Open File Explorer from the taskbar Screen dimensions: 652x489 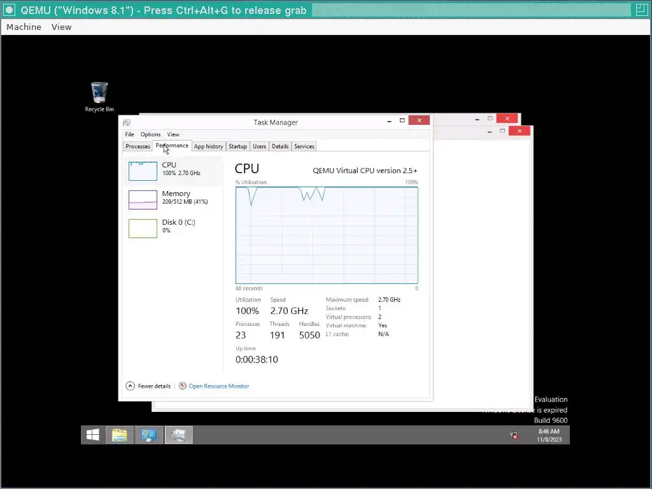click(119, 434)
